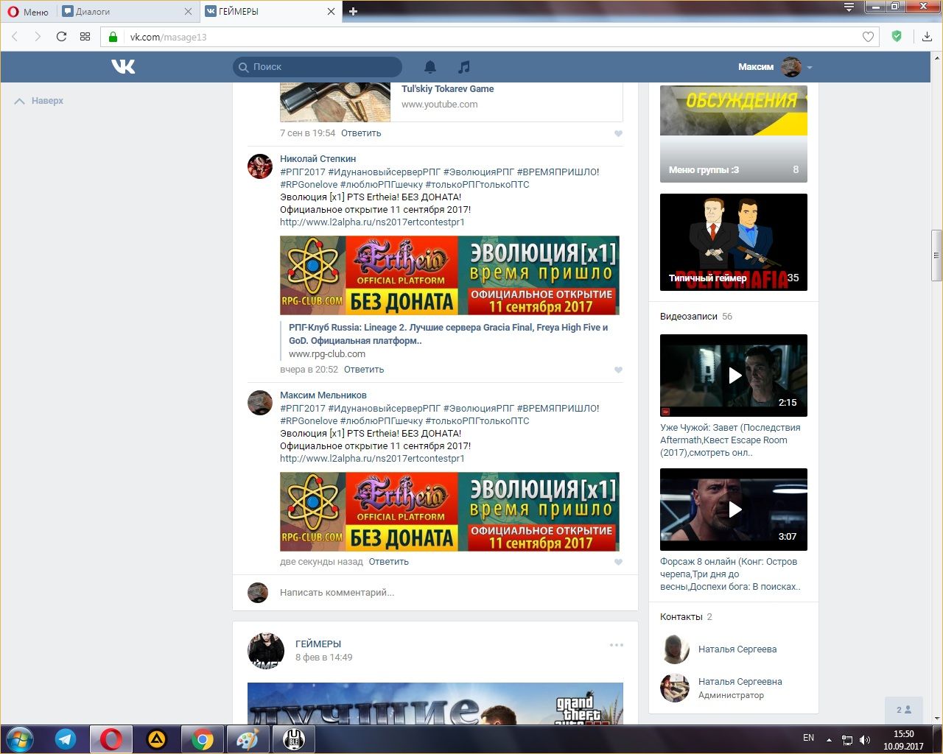Show hidden system tray icons
This screenshot has height=754, width=943.
tap(829, 739)
